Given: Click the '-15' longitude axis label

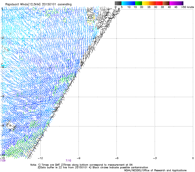Looking at the screenshot, I should click(x=2, y=158).
